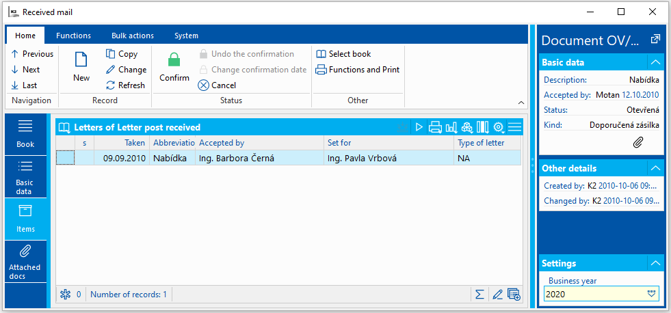
Task: Click the snowflake filter icon in status bar
Action: coord(66,295)
